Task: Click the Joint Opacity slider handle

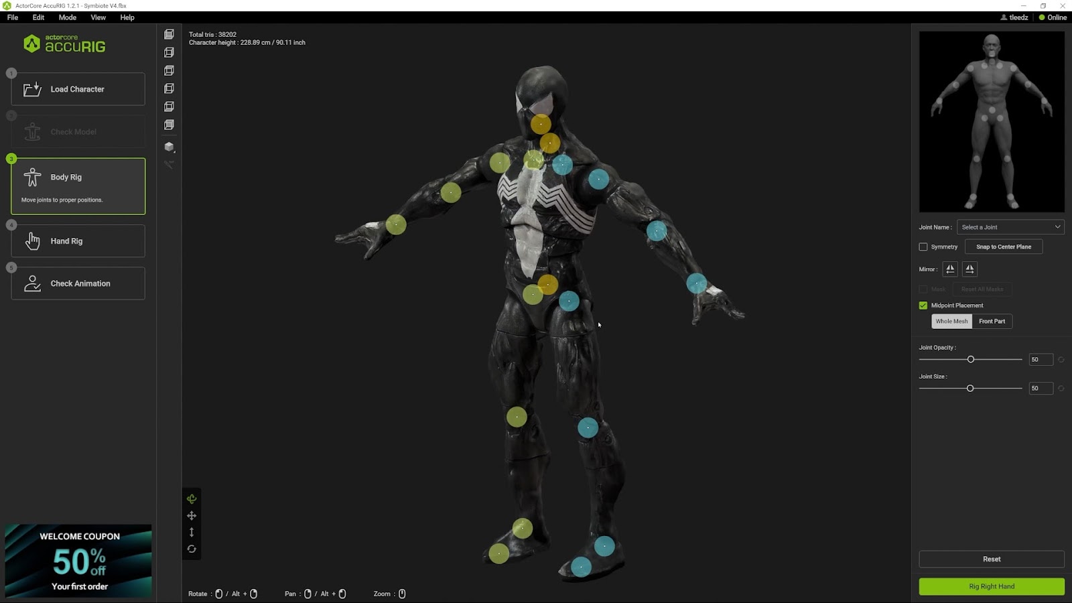Action: [x=971, y=360]
